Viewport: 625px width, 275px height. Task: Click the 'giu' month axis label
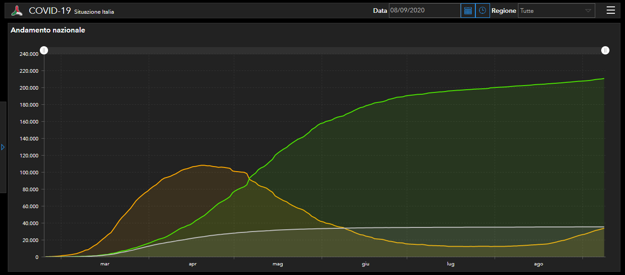(366, 264)
